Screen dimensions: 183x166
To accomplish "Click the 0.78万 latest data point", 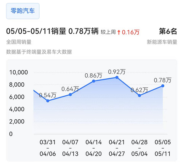I will pos(163,86).
